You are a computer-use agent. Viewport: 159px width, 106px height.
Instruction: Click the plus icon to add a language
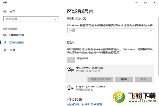pyautogui.click(x=71, y=60)
